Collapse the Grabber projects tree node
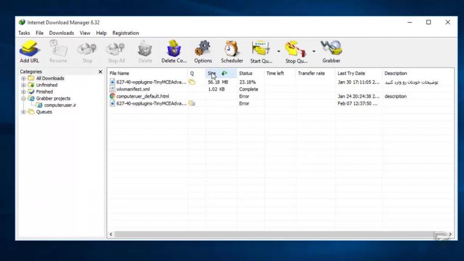The height and width of the screenshot is (261, 464). 23,99
